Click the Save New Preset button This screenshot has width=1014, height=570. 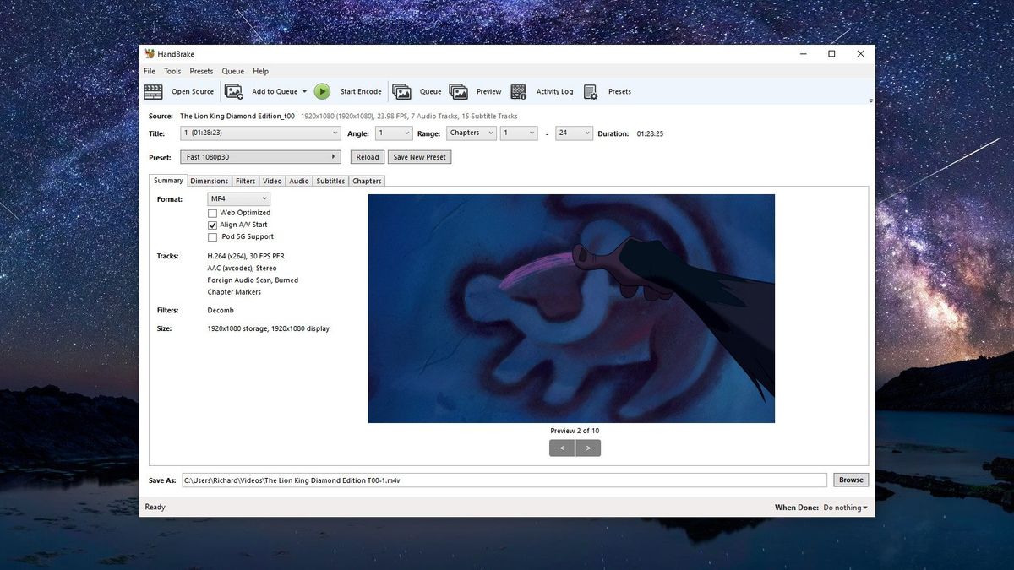point(419,156)
